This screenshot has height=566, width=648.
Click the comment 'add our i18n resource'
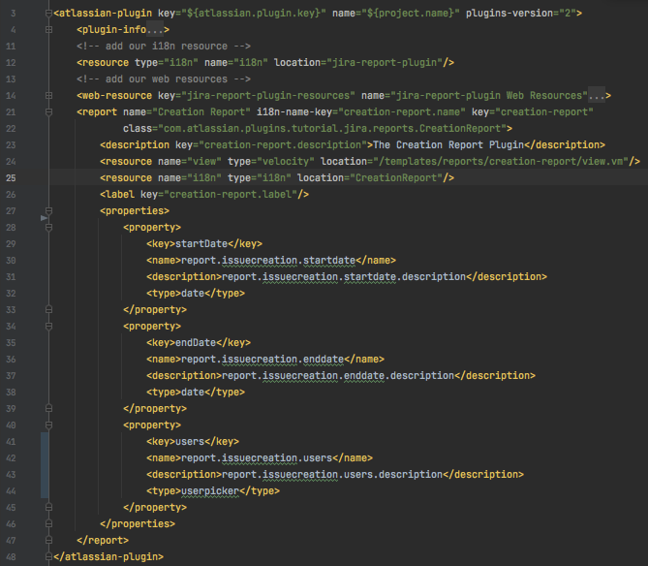click(164, 47)
